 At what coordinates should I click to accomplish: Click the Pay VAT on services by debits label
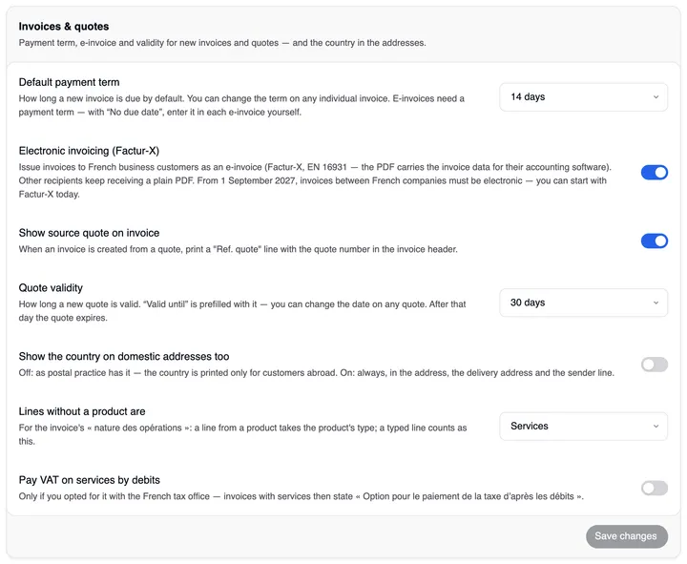(x=90, y=480)
